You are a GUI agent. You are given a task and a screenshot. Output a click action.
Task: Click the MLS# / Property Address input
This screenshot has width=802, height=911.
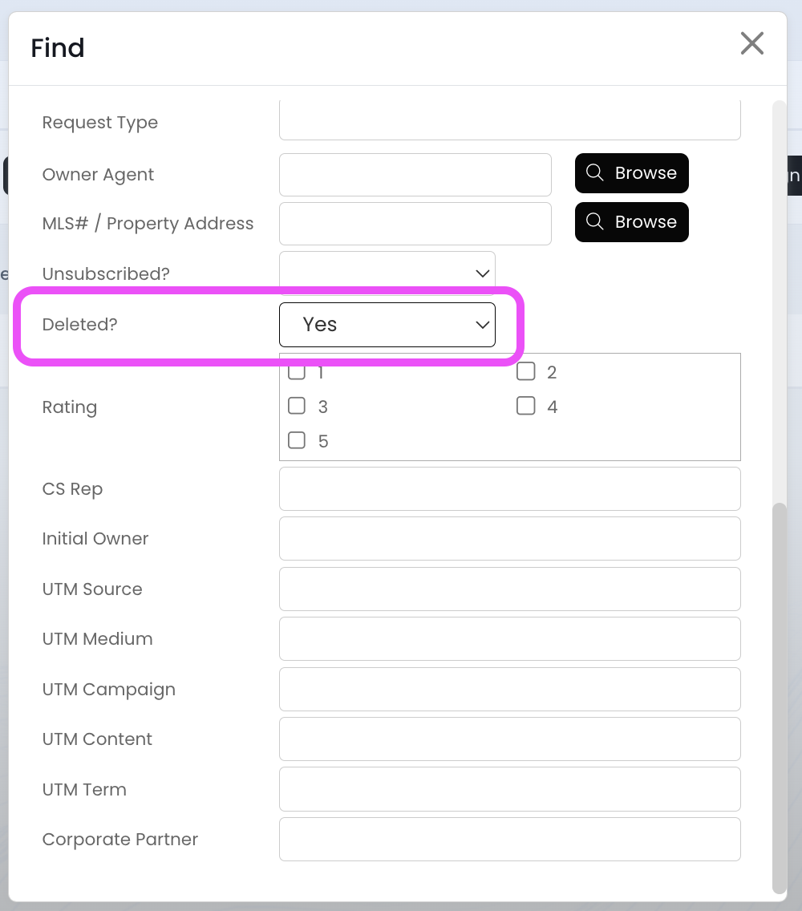click(415, 224)
